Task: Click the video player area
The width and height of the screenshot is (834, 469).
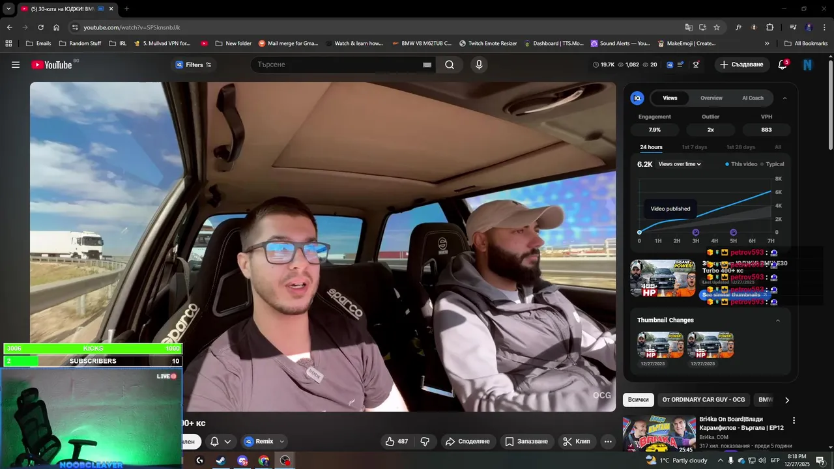Action: click(323, 247)
